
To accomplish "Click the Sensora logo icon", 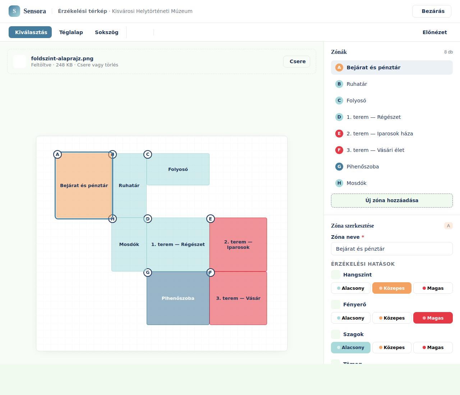I will pos(14,11).
